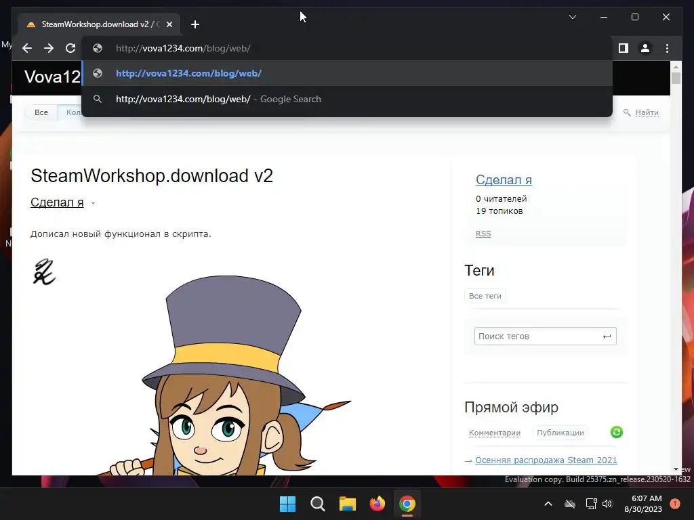Click the globe icon in the address bar

(98, 48)
